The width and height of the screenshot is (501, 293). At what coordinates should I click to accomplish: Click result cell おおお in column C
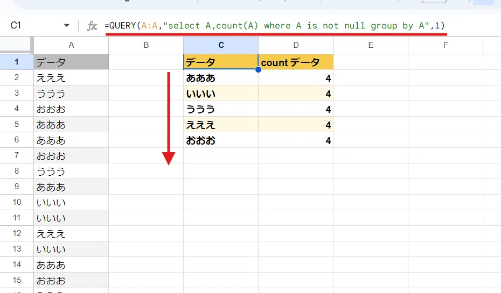(221, 140)
